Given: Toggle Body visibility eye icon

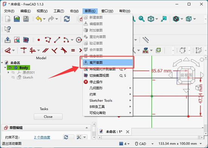Looking at the screenshot, I should [x=10, y=68].
